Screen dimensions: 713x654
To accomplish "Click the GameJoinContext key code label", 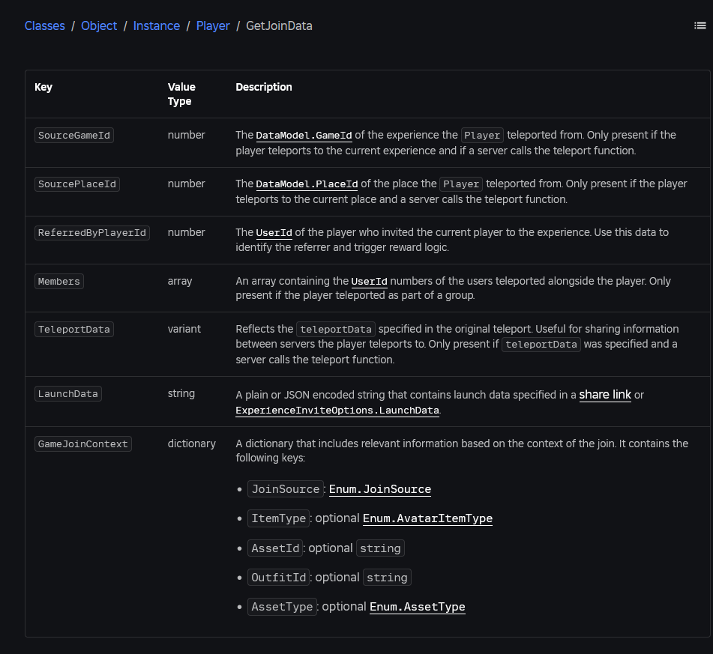I will tap(83, 444).
